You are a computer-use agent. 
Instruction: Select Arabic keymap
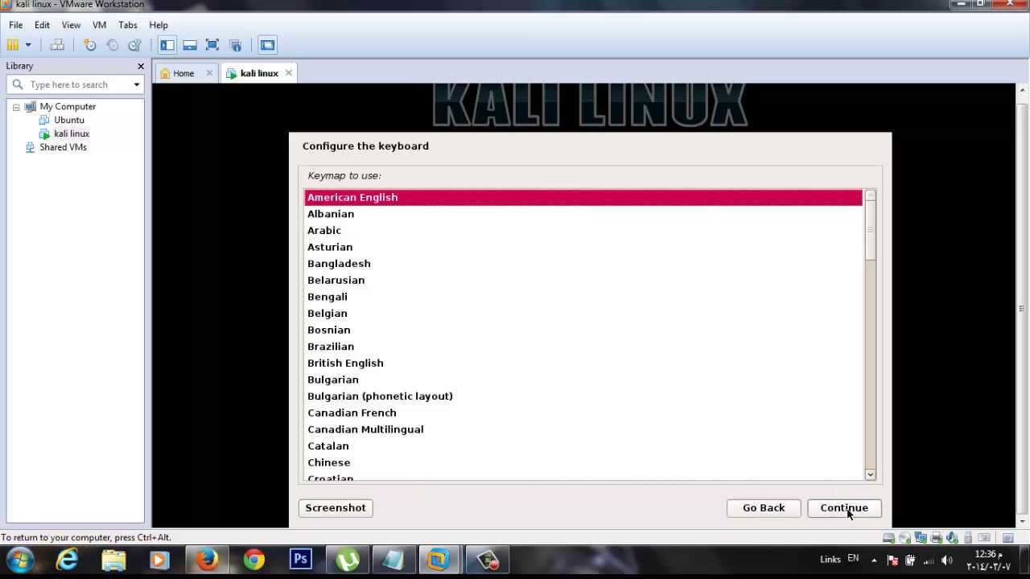(x=583, y=230)
